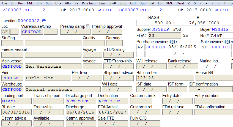Click the '?' help menu symbol

pyautogui.click(x=224, y=3)
